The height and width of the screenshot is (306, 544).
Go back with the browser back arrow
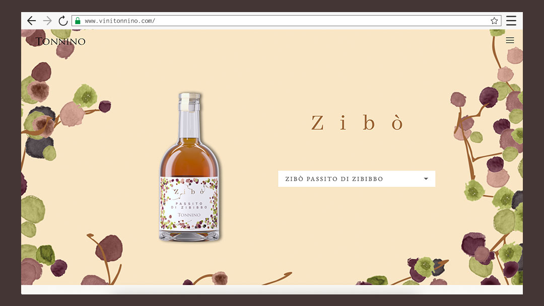click(32, 21)
